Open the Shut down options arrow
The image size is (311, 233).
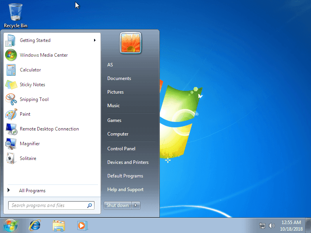[135, 205]
